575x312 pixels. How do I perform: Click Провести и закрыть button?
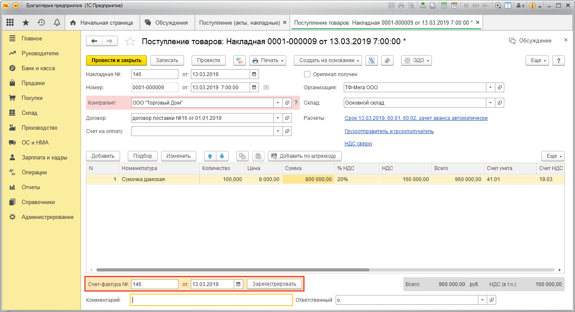pyautogui.click(x=116, y=60)
